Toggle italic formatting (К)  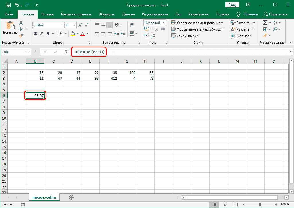tap(42, 33)
